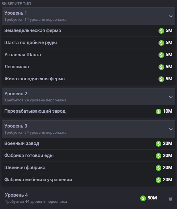Select Шахта по добыче руды
This screenshot has height=209, width=177.
click(x=31, y=43)
